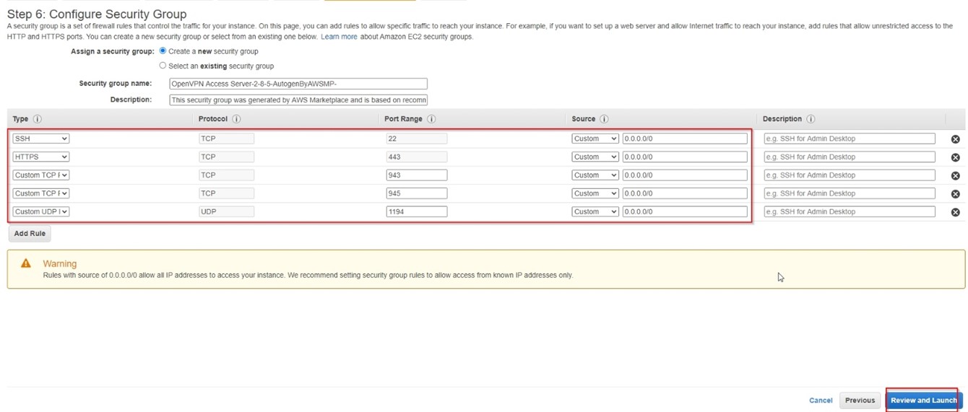Open source dropdown for port 943 rule

(x=595, y=175)
